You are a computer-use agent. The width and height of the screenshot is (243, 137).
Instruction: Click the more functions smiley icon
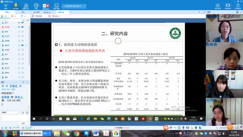point(56,5)
